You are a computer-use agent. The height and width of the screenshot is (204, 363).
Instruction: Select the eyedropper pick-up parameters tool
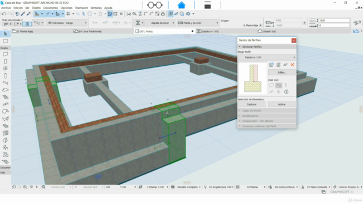(x=23, y=14)
